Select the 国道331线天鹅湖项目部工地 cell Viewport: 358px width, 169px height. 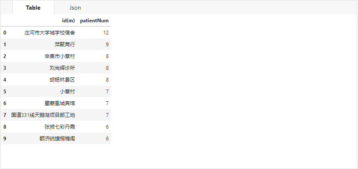[43, 115]
